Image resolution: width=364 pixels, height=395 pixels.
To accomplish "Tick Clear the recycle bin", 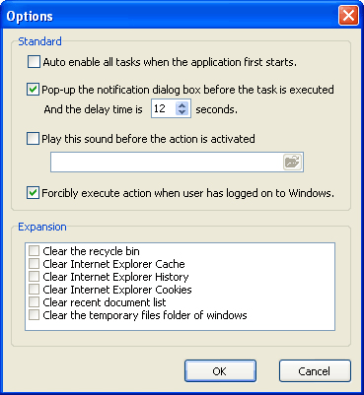I will [x=34, y=251].
